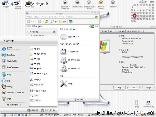The image size is (156, 117).
Task: Open Help and Support in start menu
Action: tap(38, 90)
